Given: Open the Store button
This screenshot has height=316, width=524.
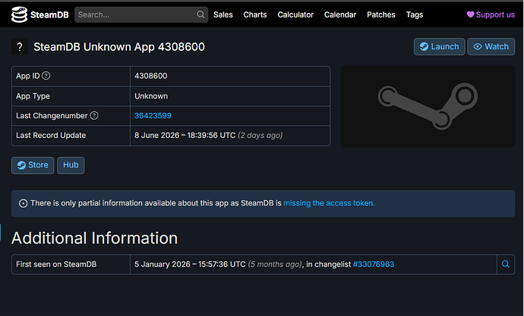Looking at the screenshot, I should tap(33, 165).
